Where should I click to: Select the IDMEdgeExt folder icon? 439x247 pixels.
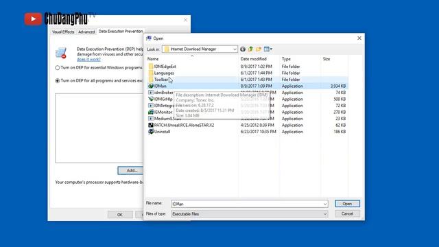(x=151, y=67)
